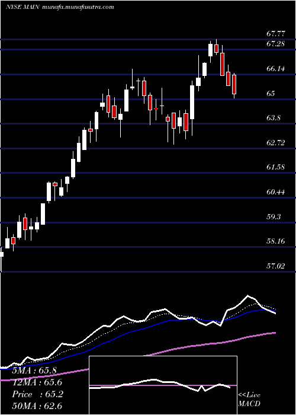The width and height of the screenshot is (296, 415).
Task: Click the 62.72 price level label
Action: point(276,143)
